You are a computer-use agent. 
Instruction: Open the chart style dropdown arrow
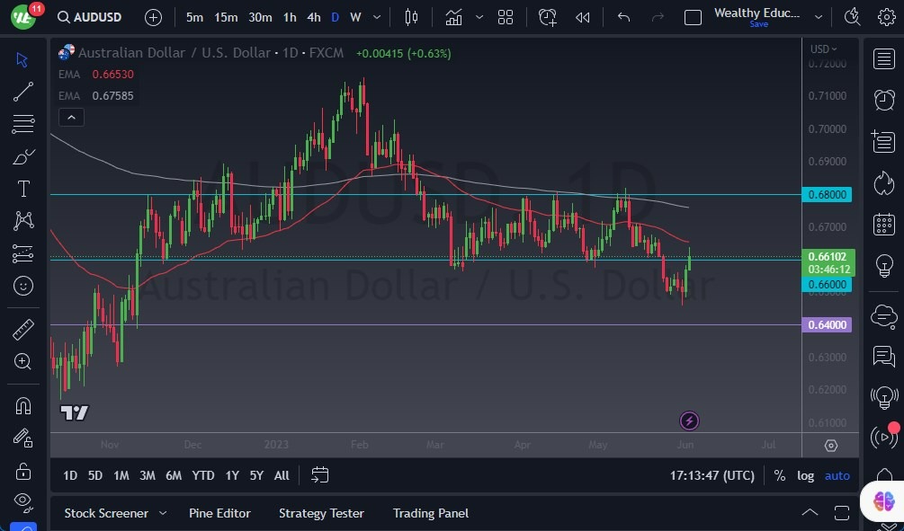(x=479, y=16)
